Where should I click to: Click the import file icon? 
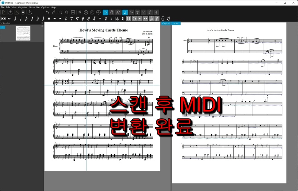coord(10,13)
